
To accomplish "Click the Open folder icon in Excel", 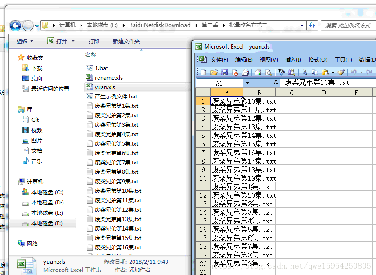I will pyautogui.click(x=213, y=72).
